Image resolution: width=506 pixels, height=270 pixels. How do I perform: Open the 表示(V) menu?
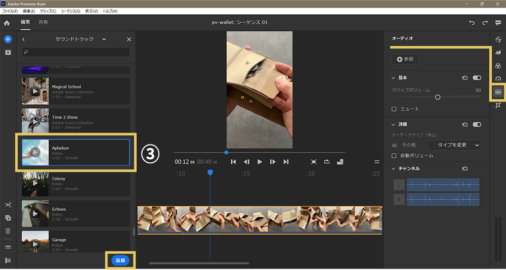coord(91,11)
